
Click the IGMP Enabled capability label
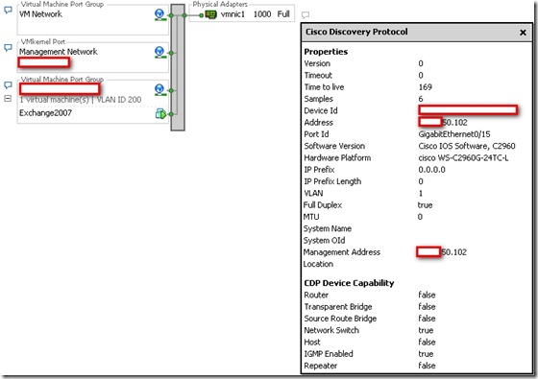point(329,354)
